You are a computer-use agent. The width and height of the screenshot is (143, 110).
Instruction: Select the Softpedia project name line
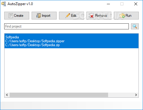pyautogui.click(x=12, y=37)
